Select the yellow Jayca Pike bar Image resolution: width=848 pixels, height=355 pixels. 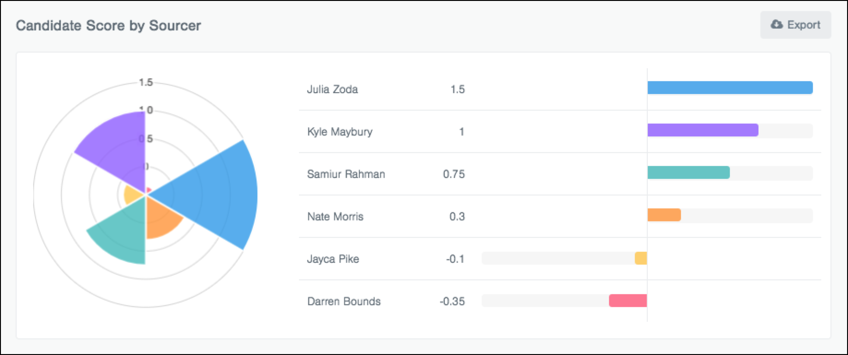tap(641, 258)
